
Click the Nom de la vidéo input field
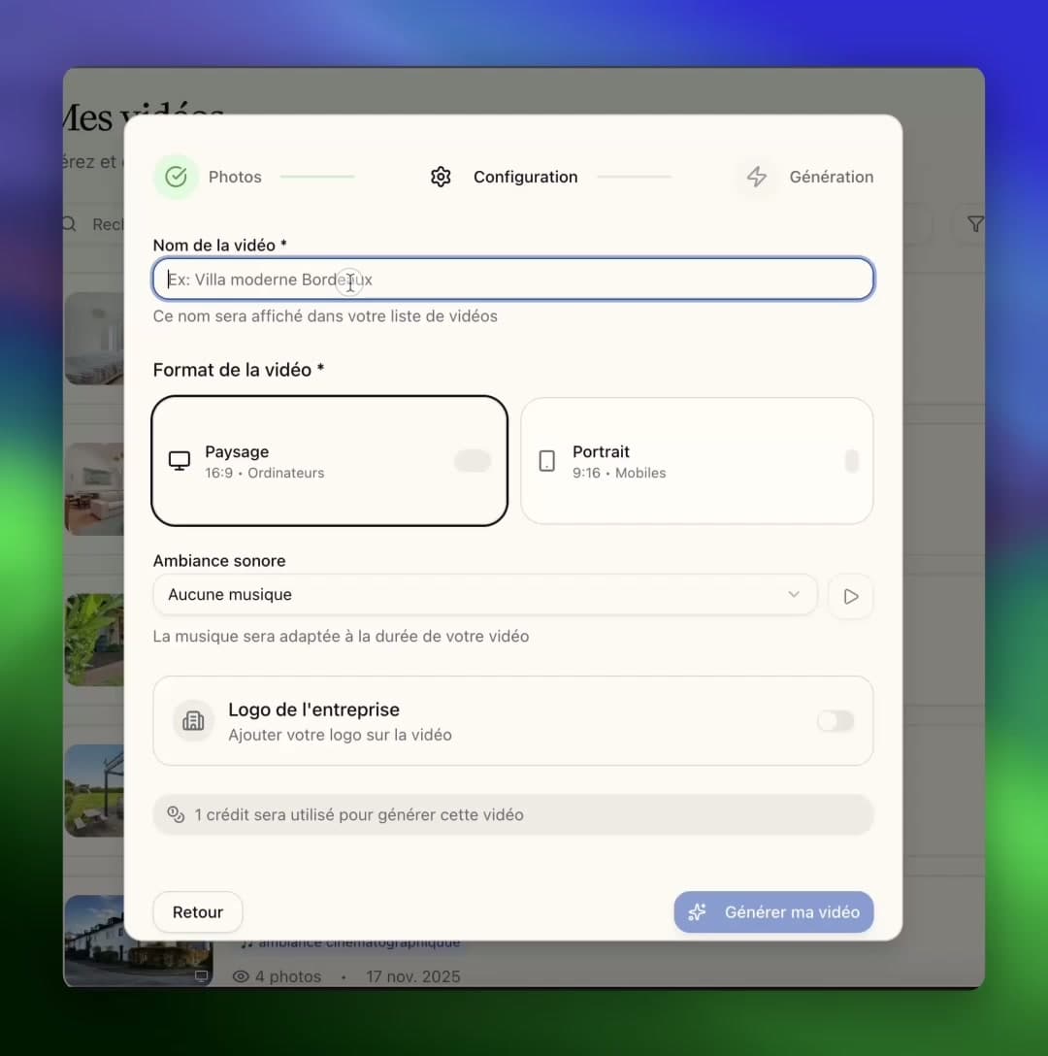512,279
